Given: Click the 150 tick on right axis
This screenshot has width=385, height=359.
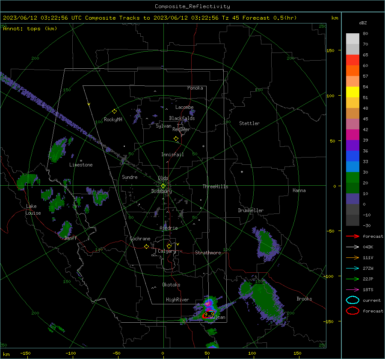Looking at the screenshot, I should coord(330,50).
